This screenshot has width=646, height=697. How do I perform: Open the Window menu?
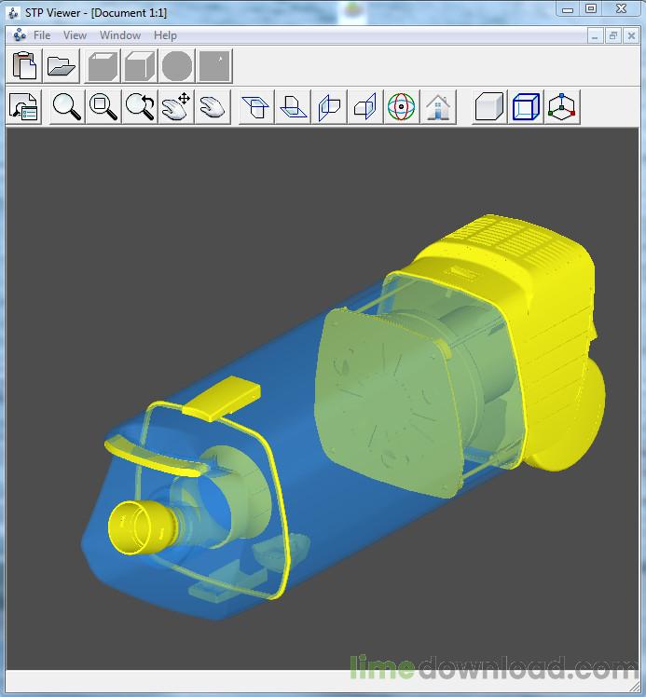[x=120, y=35]
